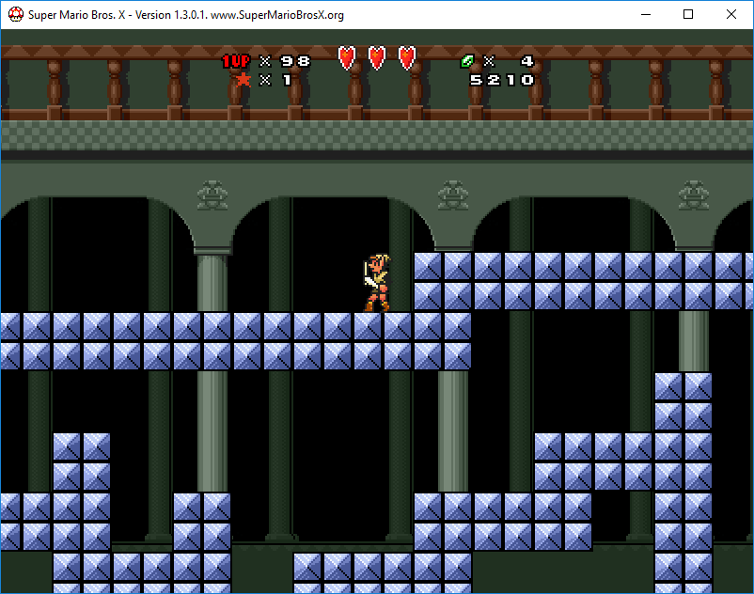
Task: Click the red 1UP lives icon
Action: pos(236,61)
